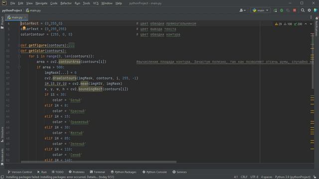Open editor tab options kebab icon
319x179 pixels.
(311, 17)
